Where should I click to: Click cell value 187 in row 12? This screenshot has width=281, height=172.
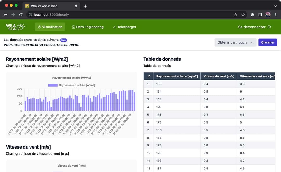159,169
